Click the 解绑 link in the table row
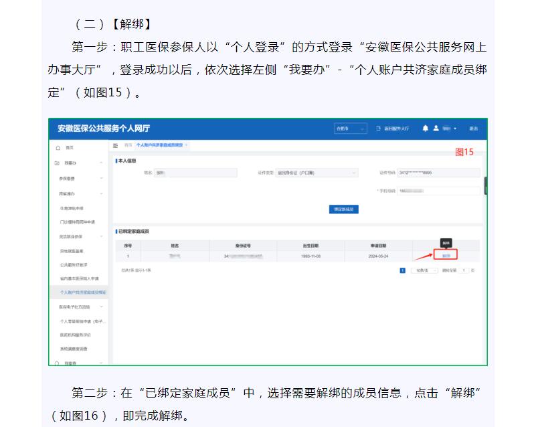Image resolution: width=538 pixels, height=427 pixels. pos(446,255)
